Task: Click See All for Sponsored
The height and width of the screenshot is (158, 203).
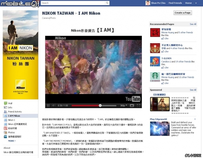Action: pos(193,90)
